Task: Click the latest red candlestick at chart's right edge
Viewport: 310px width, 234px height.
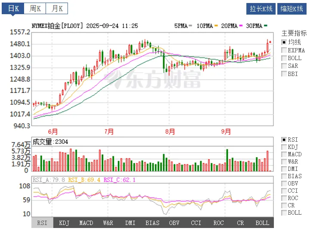Action: [270, 42]
